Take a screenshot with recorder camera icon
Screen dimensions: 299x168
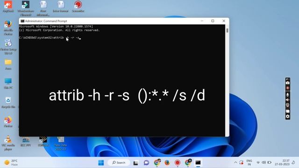click(288, 83)
